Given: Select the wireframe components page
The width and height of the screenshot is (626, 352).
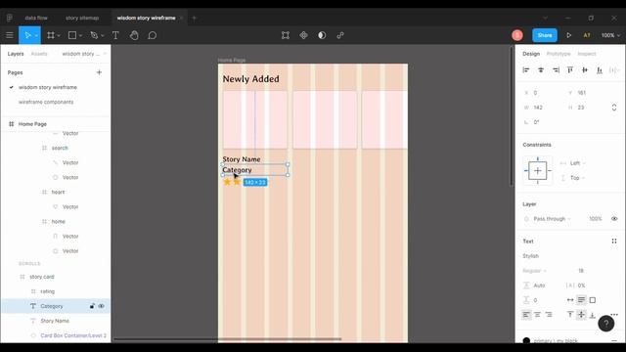Looking at the screenshot, I should 46,102.
